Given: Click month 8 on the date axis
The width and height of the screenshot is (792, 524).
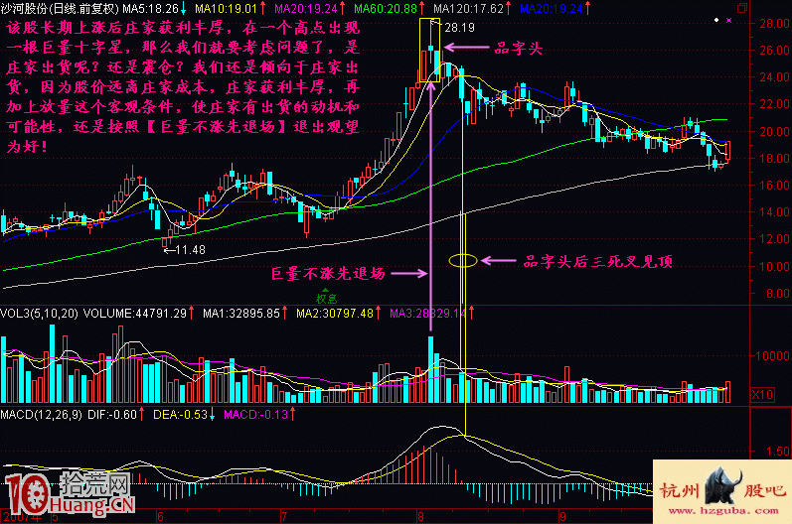Looking at the screenshot, I should click(x=420, y=517).
